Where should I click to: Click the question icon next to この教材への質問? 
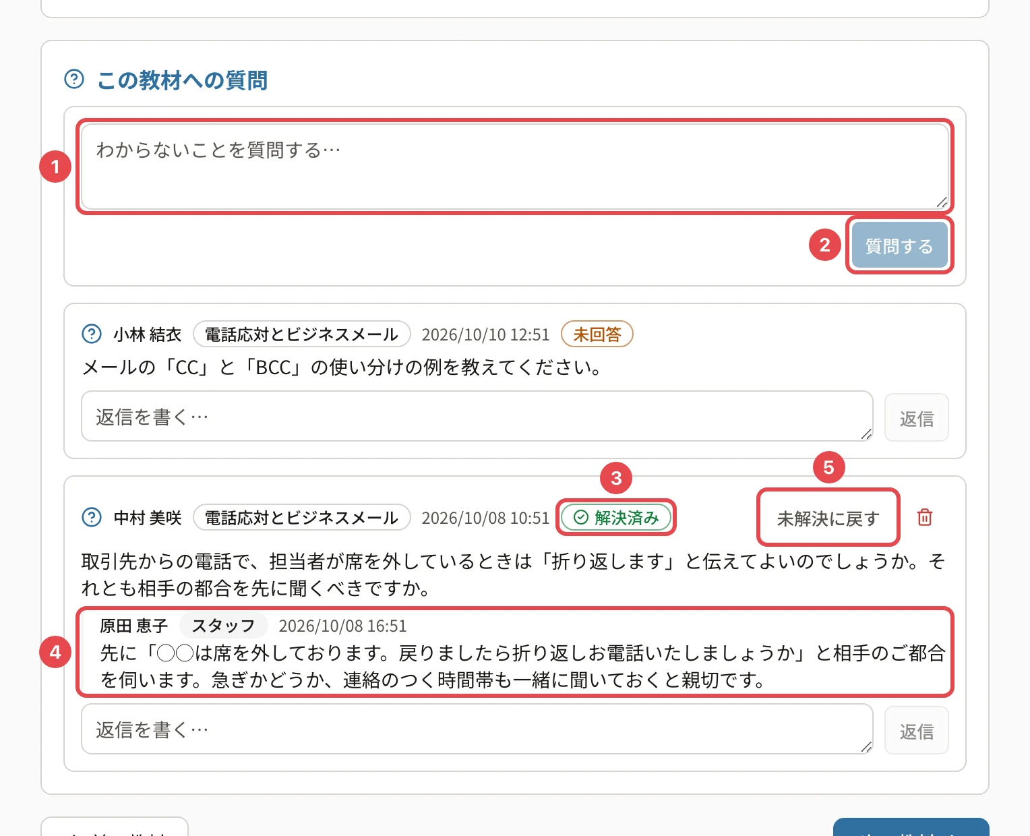coord(74,80)
